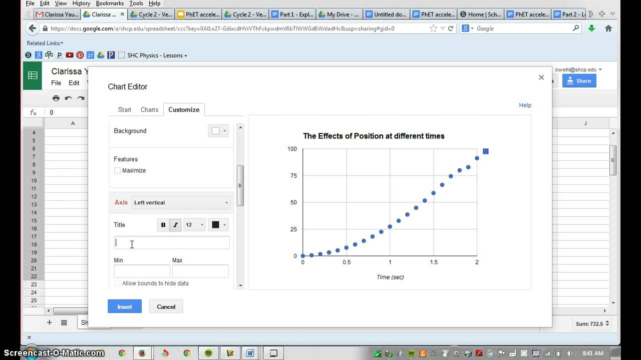641x360 pixels.
Task: Open a new browser tab with plus
Action: coord(601,14)
